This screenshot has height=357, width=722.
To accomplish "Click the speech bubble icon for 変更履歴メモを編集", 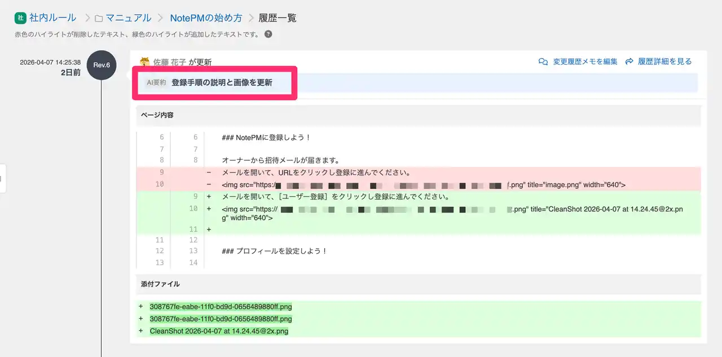I will [x=543, y=61].
